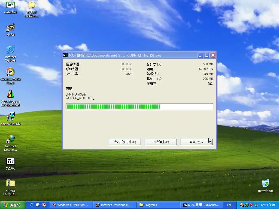Minimize the 7-Zip extraction dialog
Screen dimensions: 279x209
[200, 55]
